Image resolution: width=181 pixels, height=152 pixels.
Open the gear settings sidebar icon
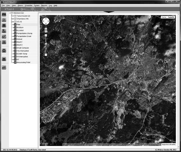[4, 37]
